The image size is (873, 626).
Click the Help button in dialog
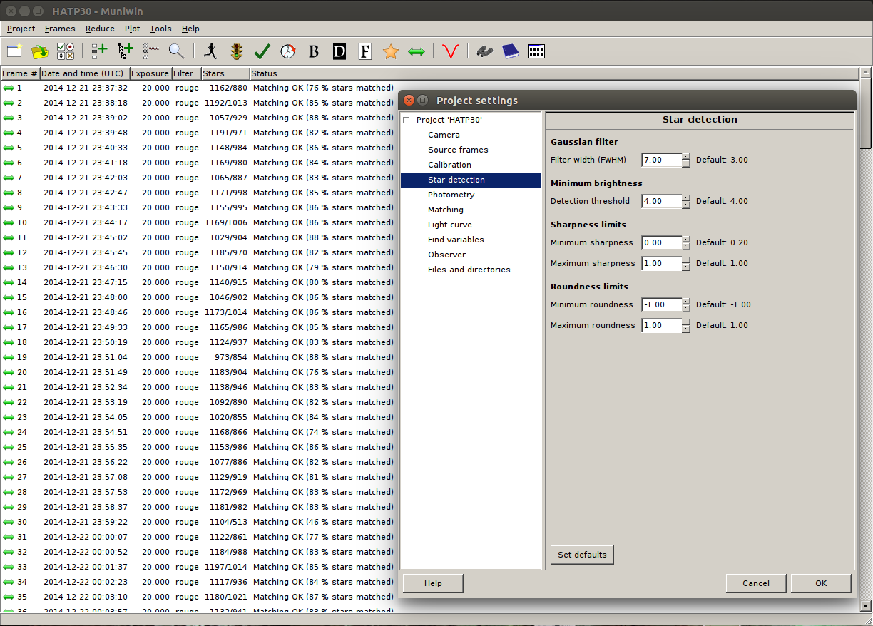(x=433, y=583)
